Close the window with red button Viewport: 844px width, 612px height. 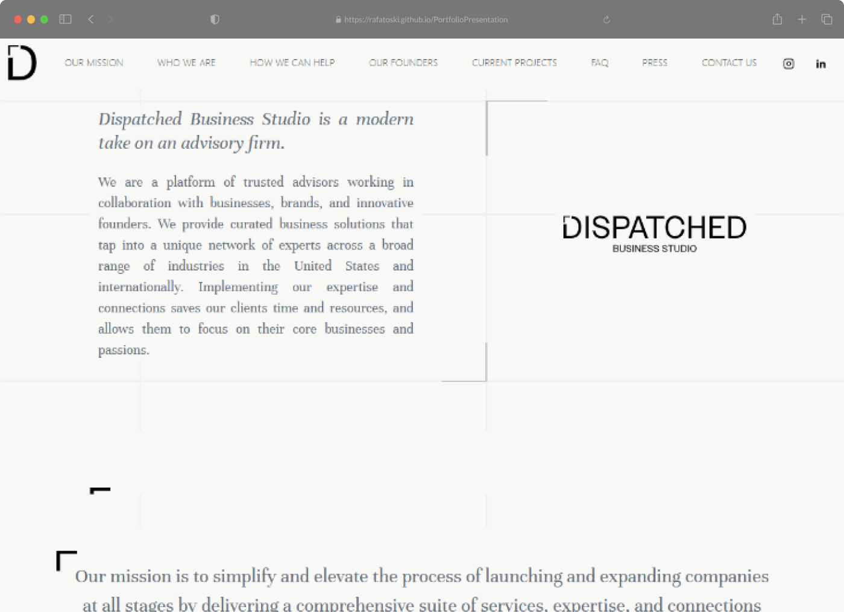click(x=18, y=19)
